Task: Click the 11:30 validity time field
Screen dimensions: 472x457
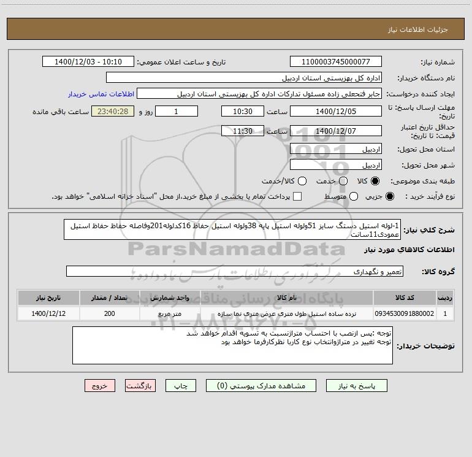Action: (243, 131)
